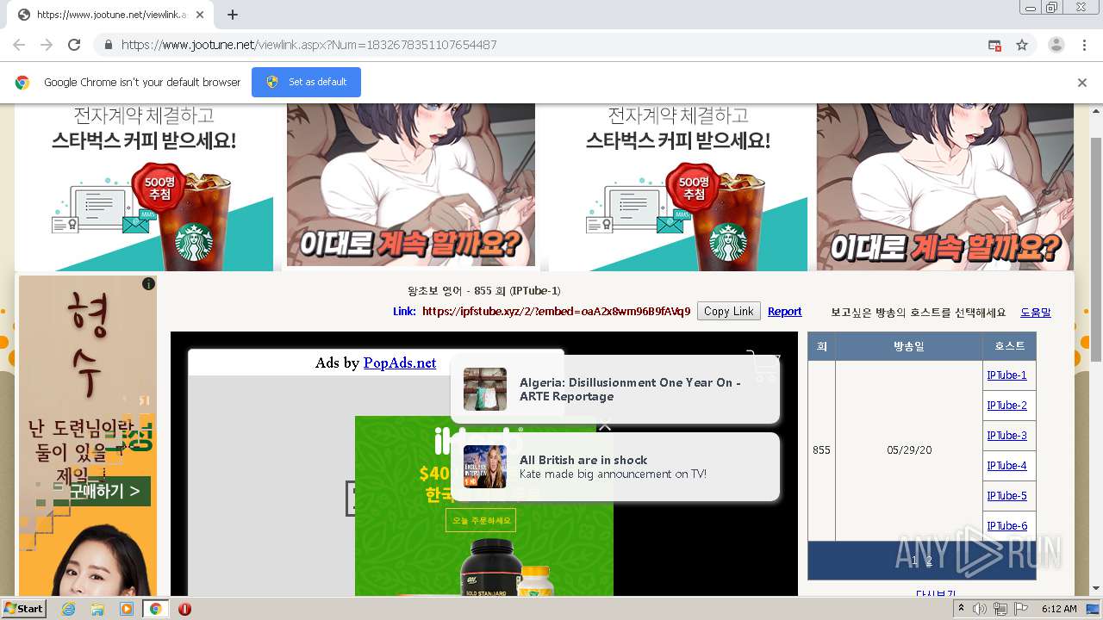Open the 도움말 help link
The image size is (1103, 620).
click(1035, 313)
